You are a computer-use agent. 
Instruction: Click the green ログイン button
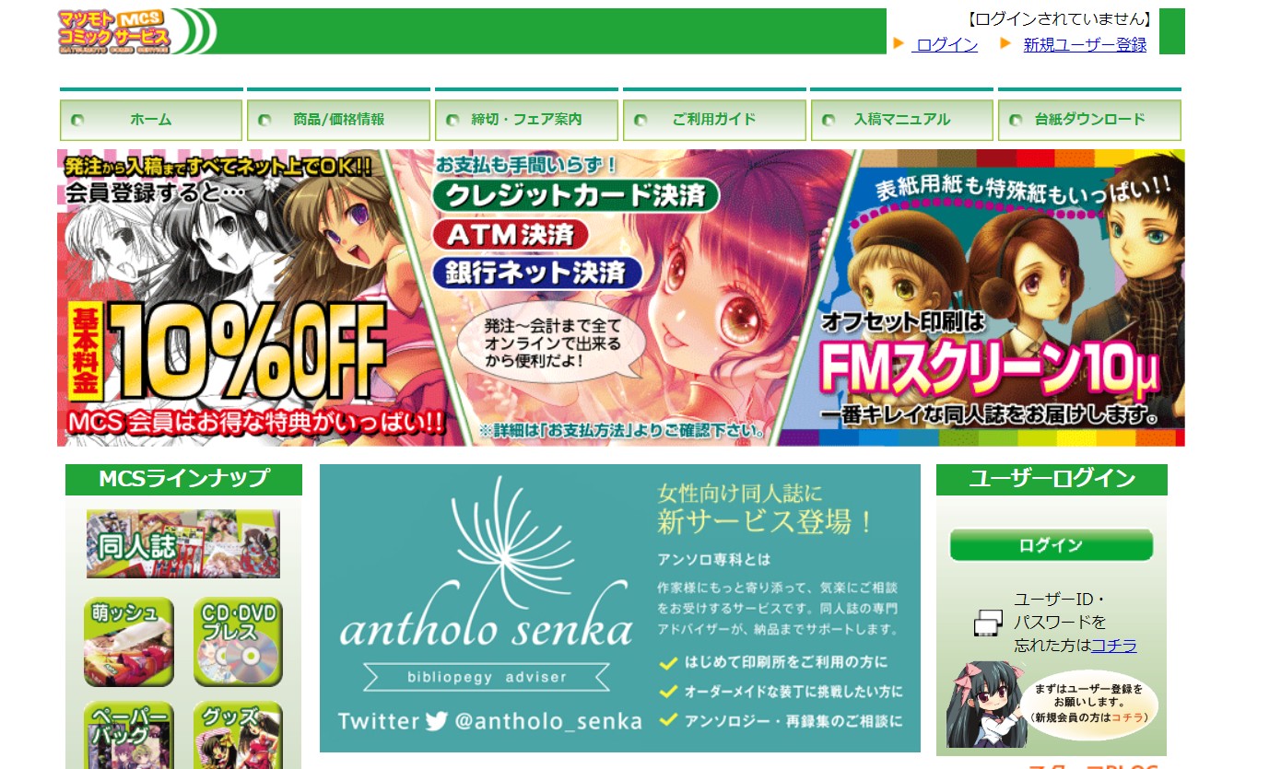[x=1051, y=545]
